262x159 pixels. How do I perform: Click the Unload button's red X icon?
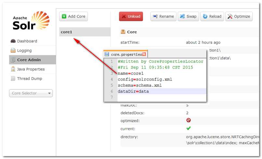click(124, 16)
